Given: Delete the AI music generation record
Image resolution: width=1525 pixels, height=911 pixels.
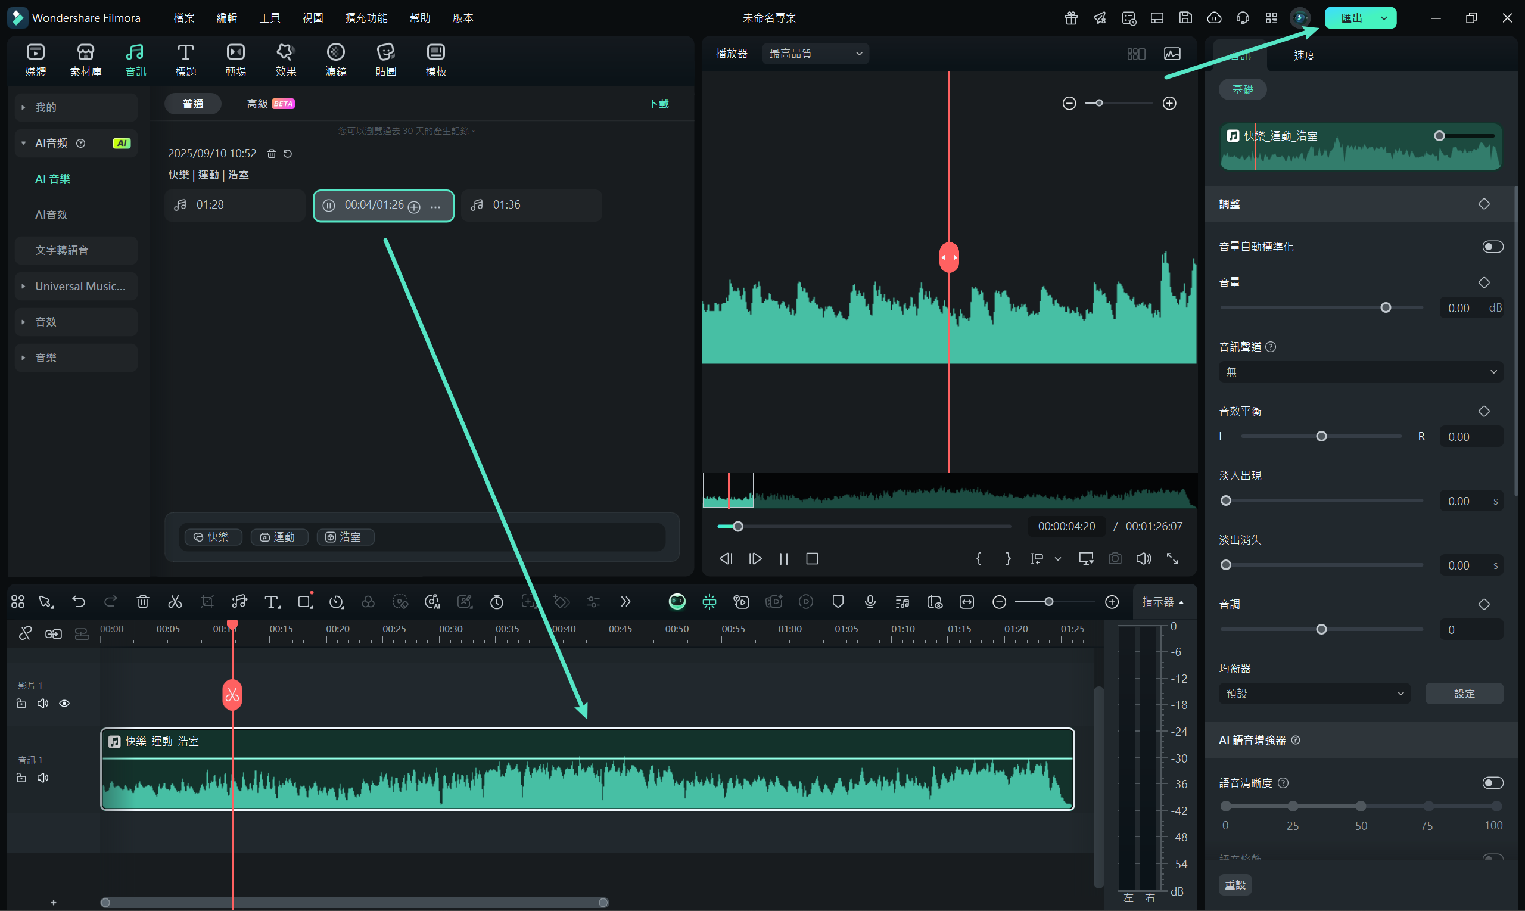Looking at the screenshot, I should click(x=271, y=154).
